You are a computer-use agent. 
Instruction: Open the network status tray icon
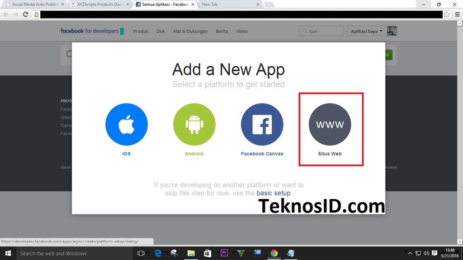(418, 253)
